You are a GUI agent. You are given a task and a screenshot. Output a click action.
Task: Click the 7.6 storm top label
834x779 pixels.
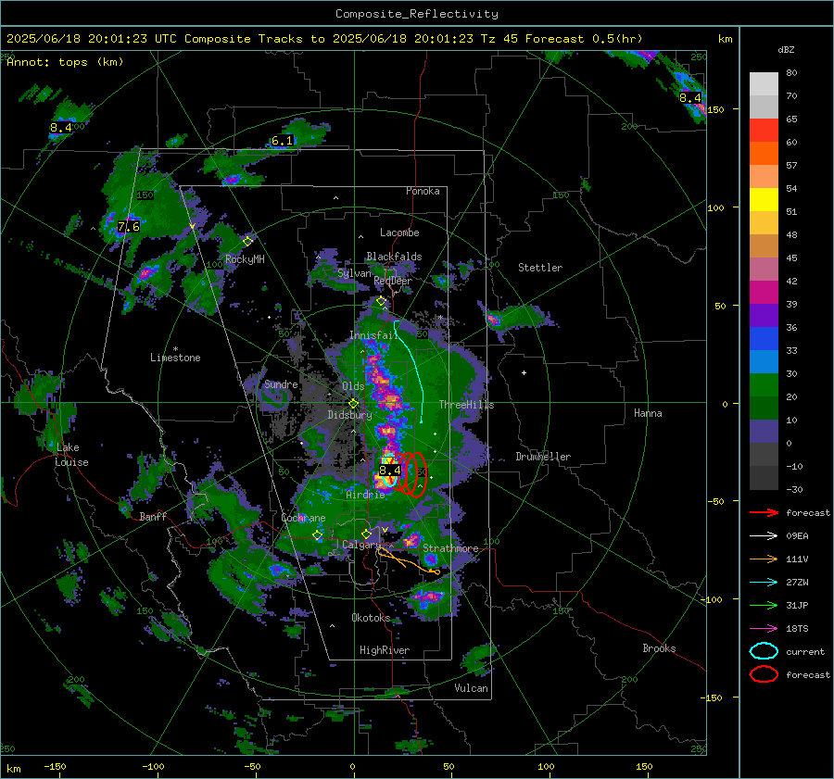(128, 227)
